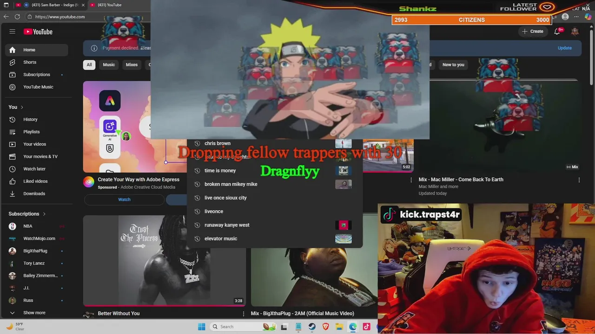The image size is (595, 334).
Task: Open the J.I. channel subscription
Action: pos(37,288)
